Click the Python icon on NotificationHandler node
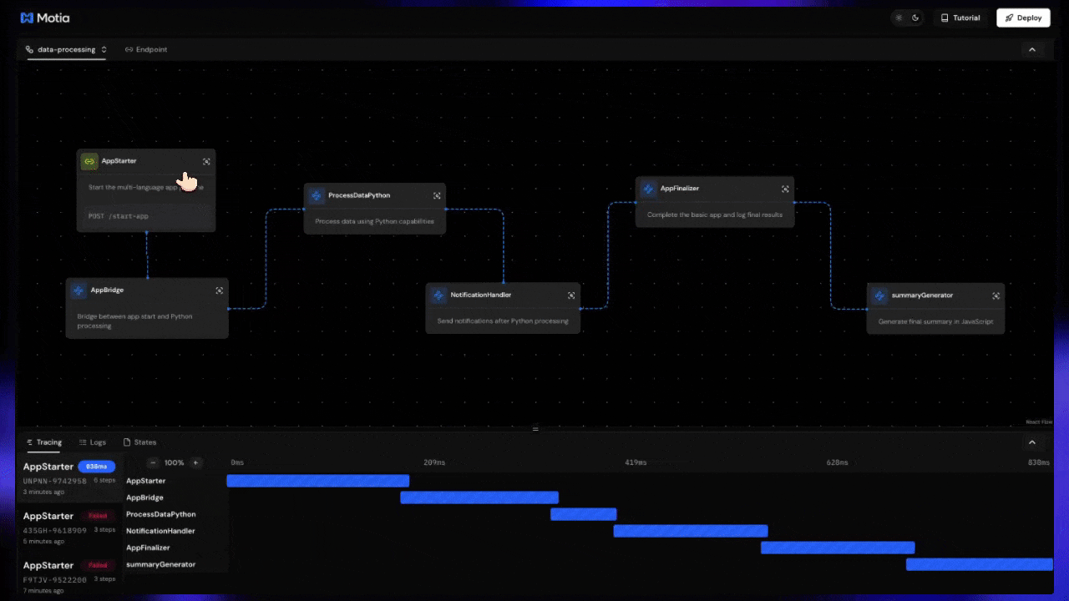This screenshot has height=601, width=1069. (438, 295)
